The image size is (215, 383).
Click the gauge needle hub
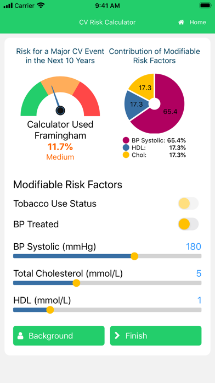pos(60,111)
